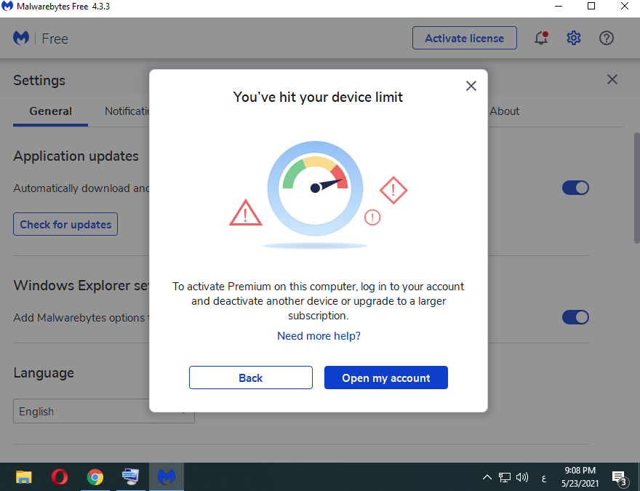The width and height of the screenshot is (640, 491).
Task: Open the network tray icon
Action: [x=505, y=477]
